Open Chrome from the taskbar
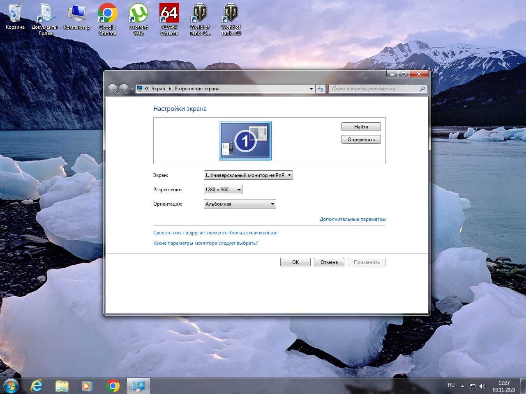This screenshot has width=526, height=394. 113,386
